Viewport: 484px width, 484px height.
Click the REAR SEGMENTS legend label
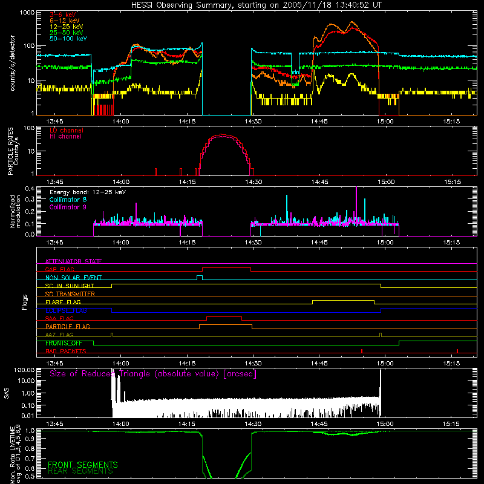tap(80, 471)
